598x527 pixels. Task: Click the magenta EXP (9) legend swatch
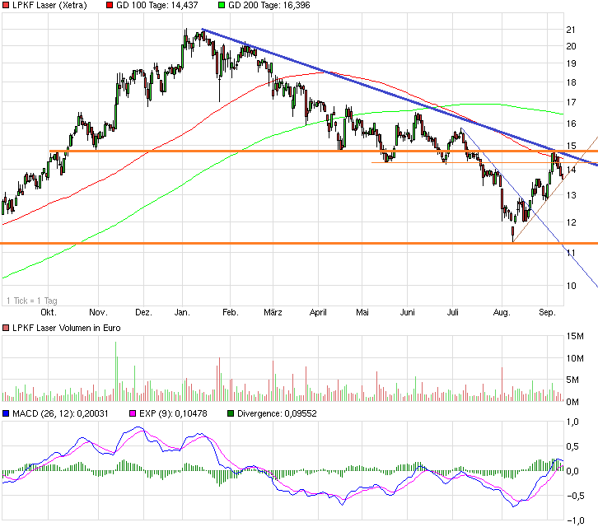click(x=133, y=413)
